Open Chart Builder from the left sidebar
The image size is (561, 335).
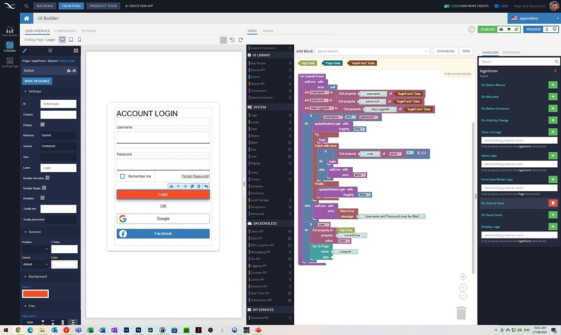tap(9, 30)
